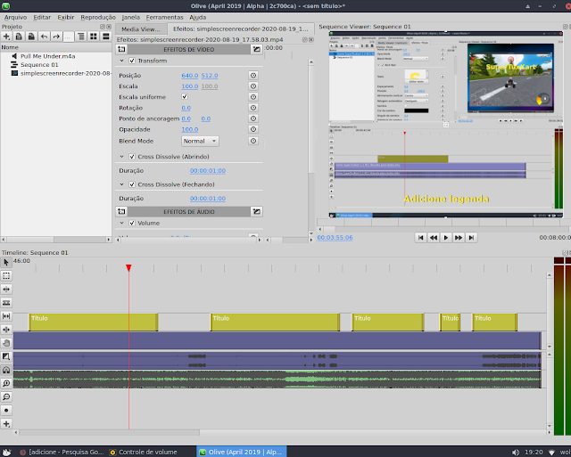
Task: Add a video effect via left EFEITOS DE VÍDEO icon
Action: (x=121, y=49)
